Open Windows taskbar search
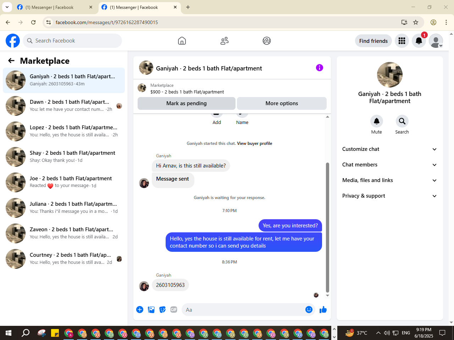 point(26,333)
